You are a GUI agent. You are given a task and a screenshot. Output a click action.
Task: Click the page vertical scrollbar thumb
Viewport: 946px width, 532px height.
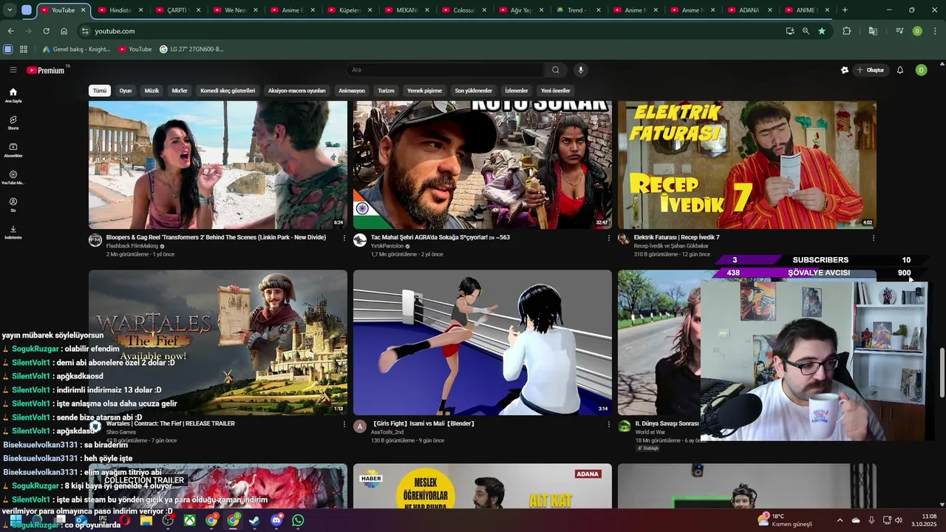tap(942, 373)
